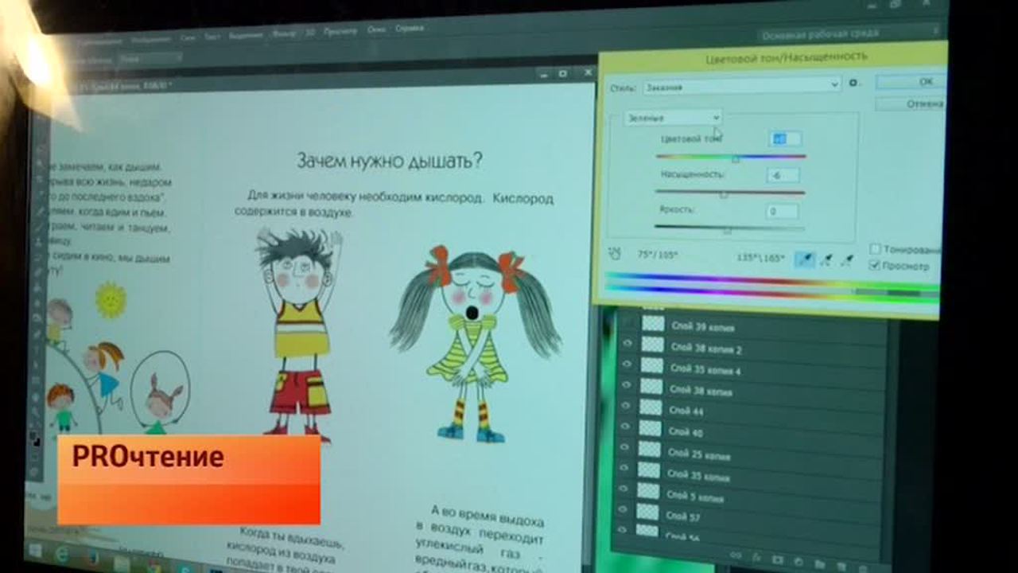The width and height of the screenshot is (1018, 573).
Task: Open the Фильтр menu
Action: click(283, 34)
